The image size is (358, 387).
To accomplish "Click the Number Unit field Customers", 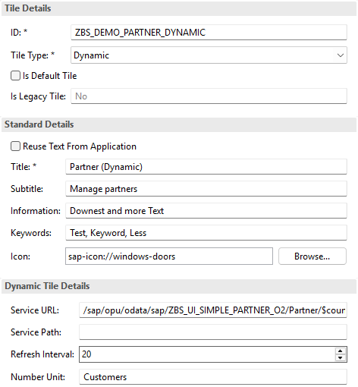I will [213, 377].
